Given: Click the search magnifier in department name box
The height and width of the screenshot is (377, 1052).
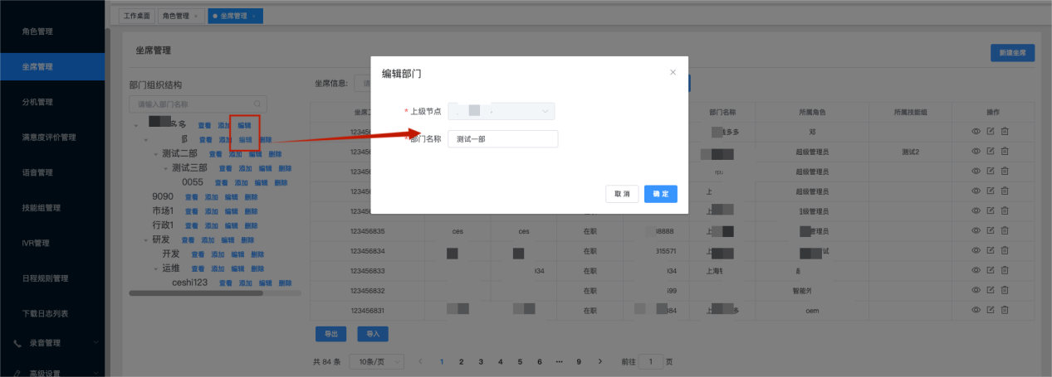Looking at the screenshot, I should click(x=258, y=104).
